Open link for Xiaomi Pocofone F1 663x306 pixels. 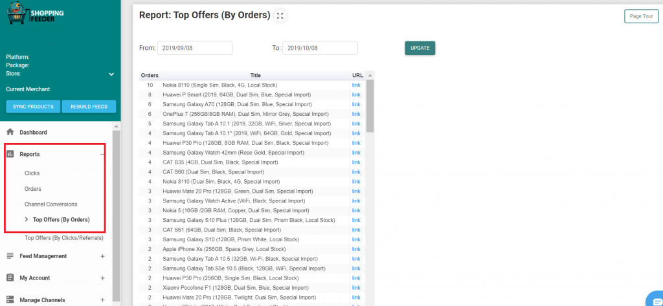click(x=356, y=288)
